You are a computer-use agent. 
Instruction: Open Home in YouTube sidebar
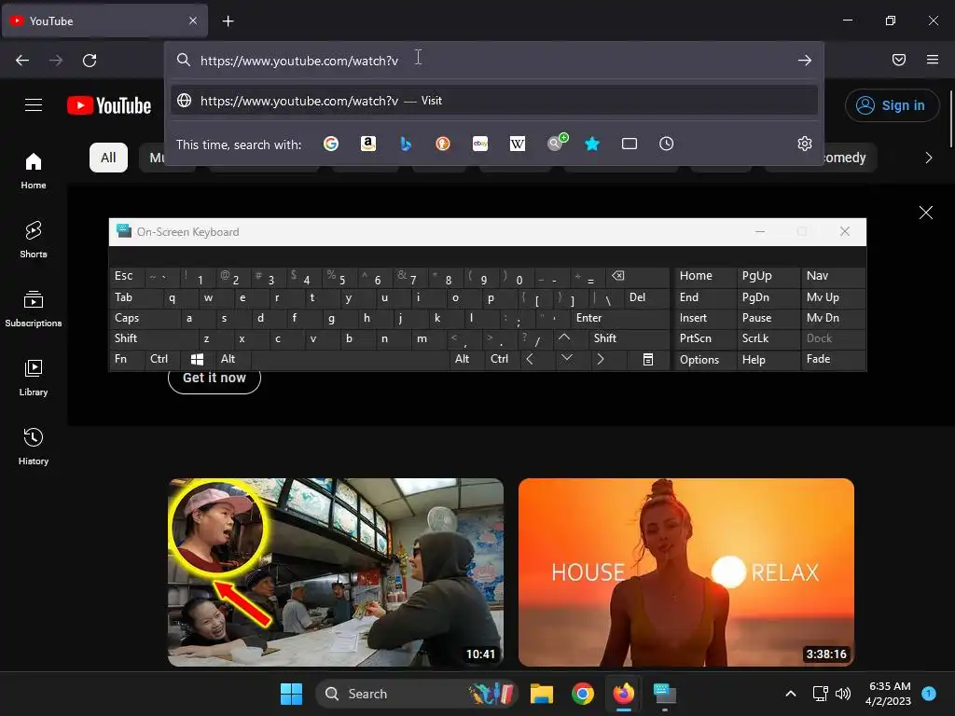[34, 171]
